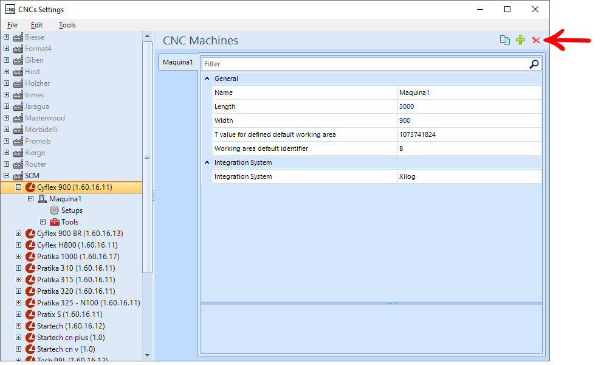Click the copy machine icon

[x=505, y=40]
